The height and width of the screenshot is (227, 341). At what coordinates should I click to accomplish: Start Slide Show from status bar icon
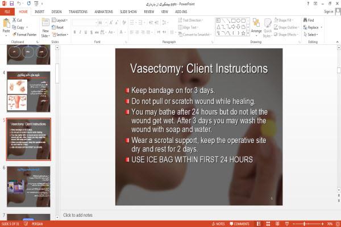tap(287, 224)
